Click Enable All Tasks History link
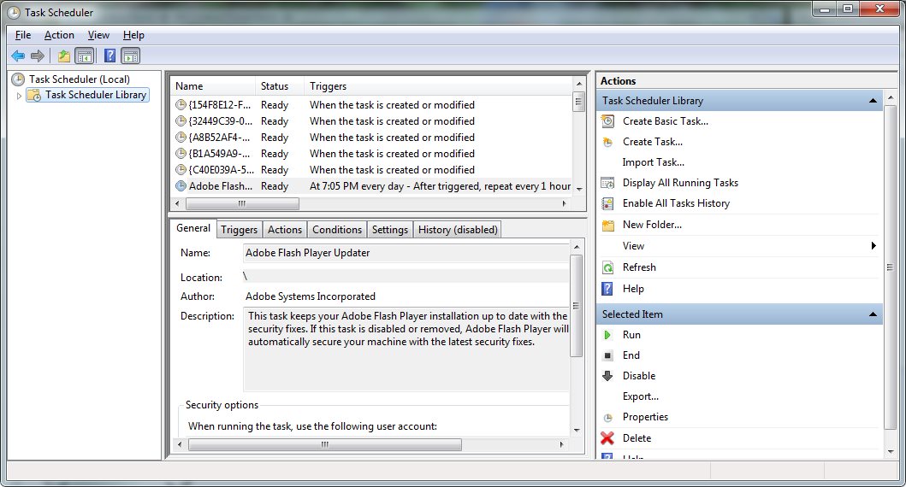Viewport: 906px width, 487px height. coord(676,203)
